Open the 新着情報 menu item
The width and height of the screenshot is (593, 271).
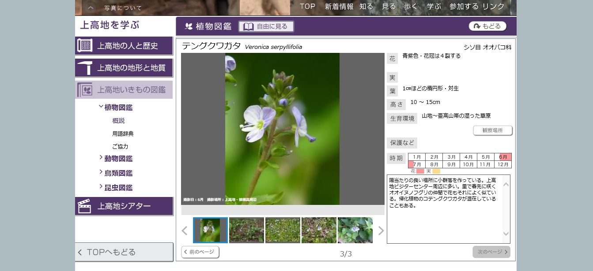339,7
